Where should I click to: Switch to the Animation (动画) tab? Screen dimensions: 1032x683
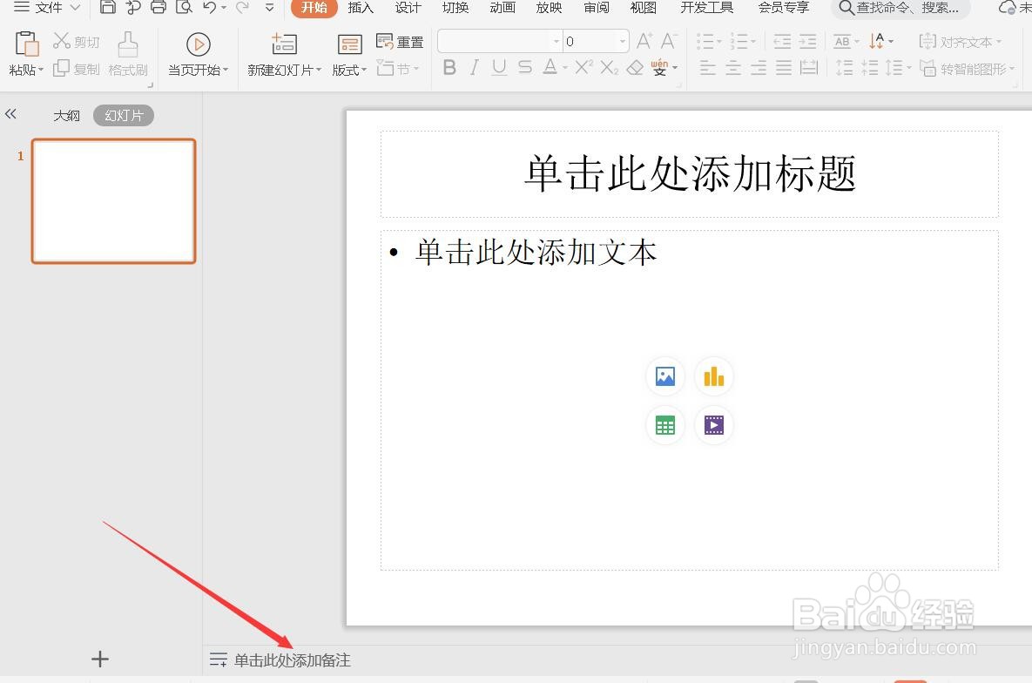point(503,8)
